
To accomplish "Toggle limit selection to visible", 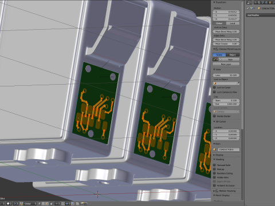I will coord(51,204).
